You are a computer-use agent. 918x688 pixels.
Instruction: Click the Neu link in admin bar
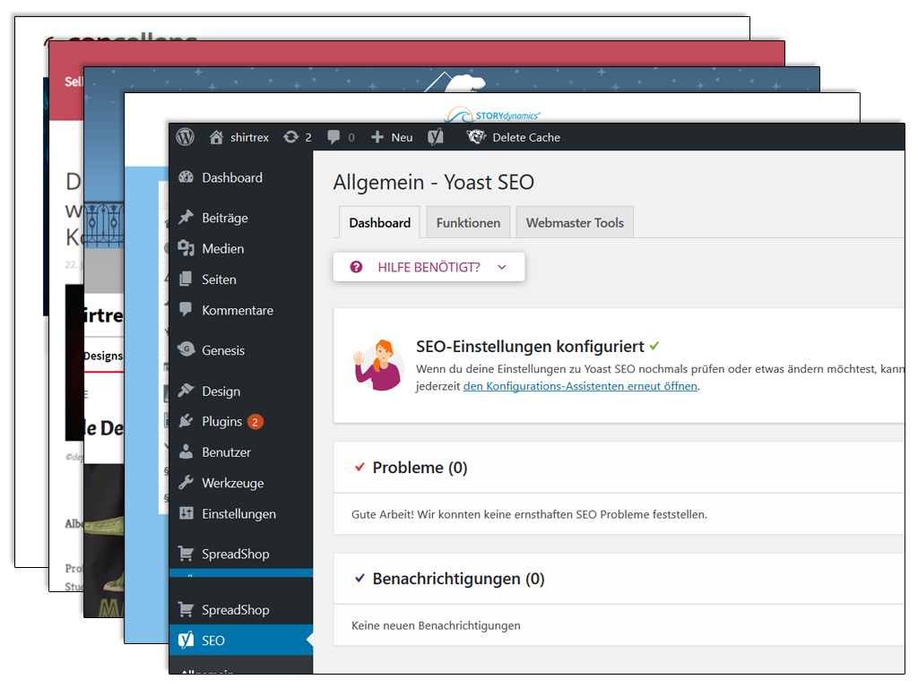point(402,137)
